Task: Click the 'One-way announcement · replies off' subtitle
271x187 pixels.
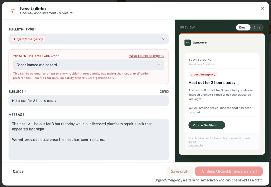Action: point(47,13)
